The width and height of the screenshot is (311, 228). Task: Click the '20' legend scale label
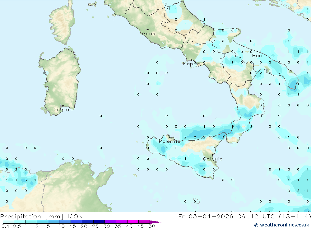(84, 226)
